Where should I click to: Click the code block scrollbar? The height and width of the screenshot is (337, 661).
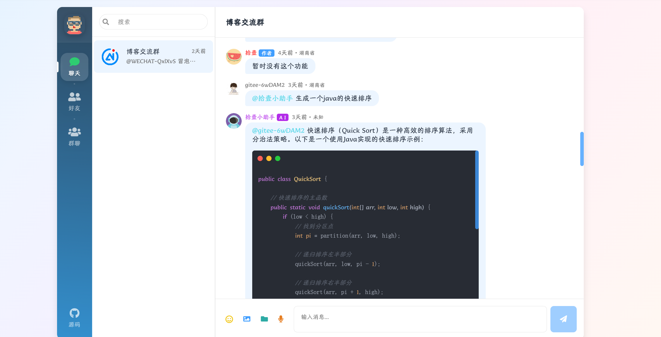[x=477, y=190]
